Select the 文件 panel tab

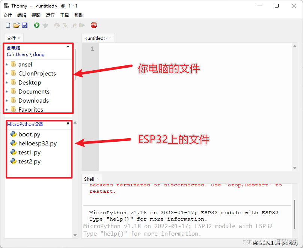tap(11, 38)
